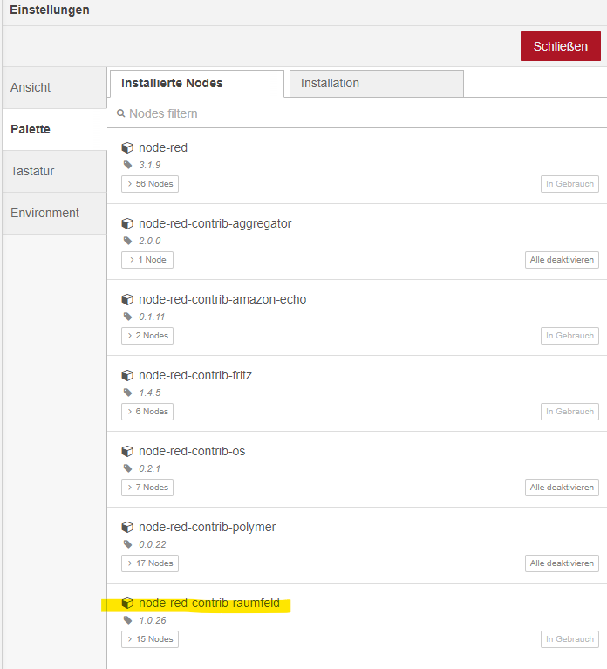The image size is (607, 669).
Task: Click the version number 3.1.9
Action: click(x=150, y=165)
